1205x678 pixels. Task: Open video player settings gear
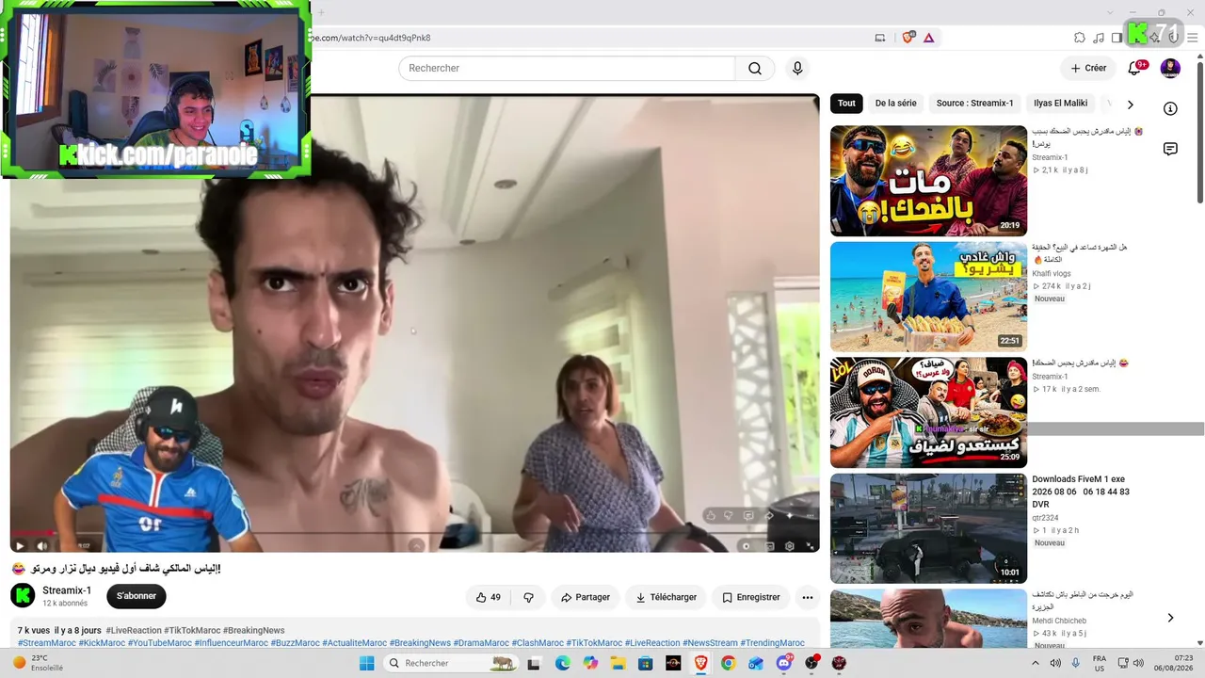click(x=789, y=545)
